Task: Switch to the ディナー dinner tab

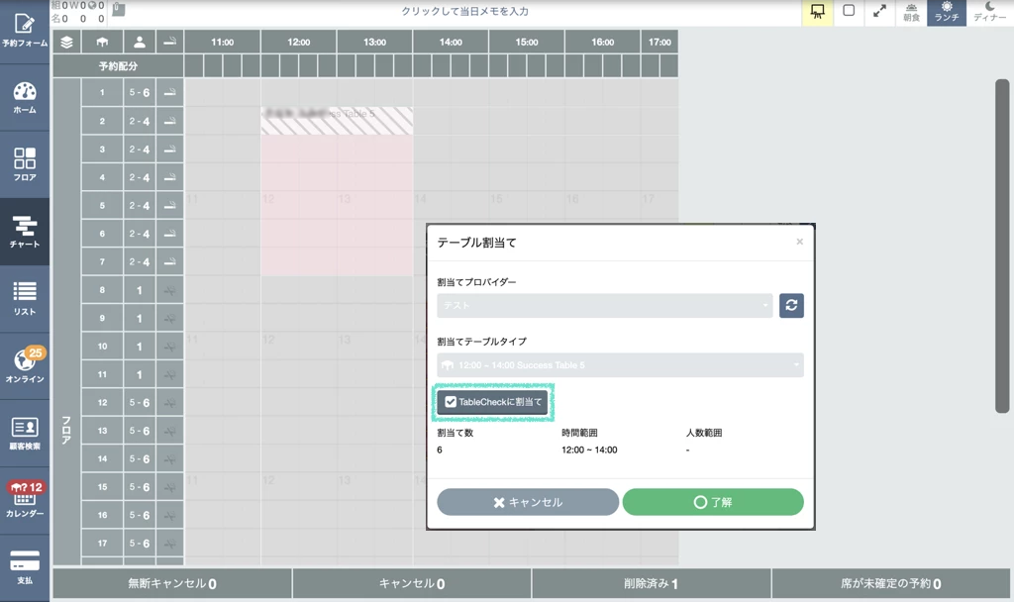Action: click(x=991, y=12)
